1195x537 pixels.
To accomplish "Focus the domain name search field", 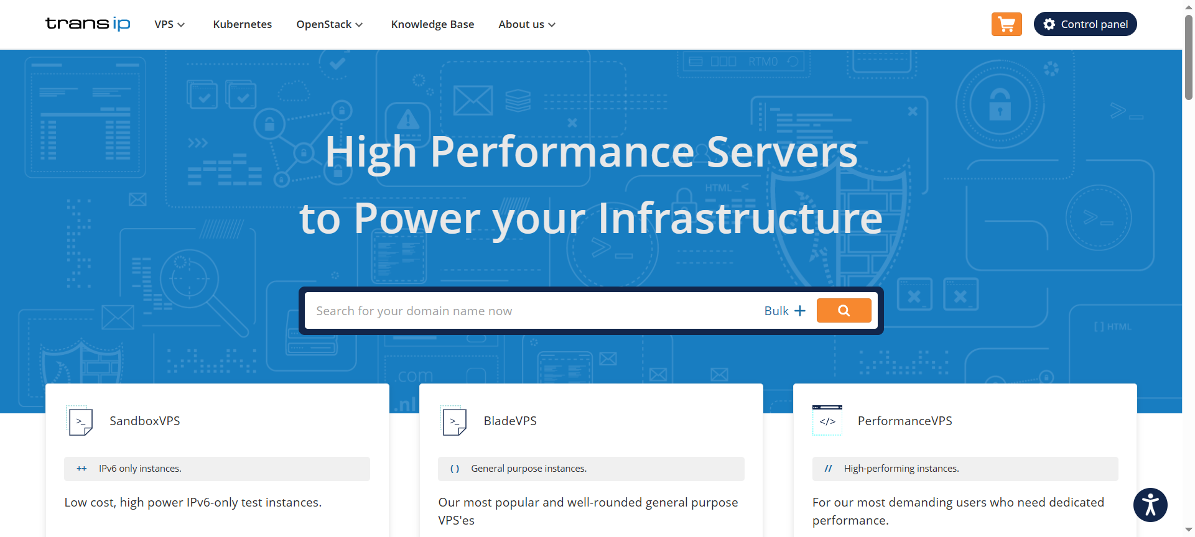I will point(529,311).
